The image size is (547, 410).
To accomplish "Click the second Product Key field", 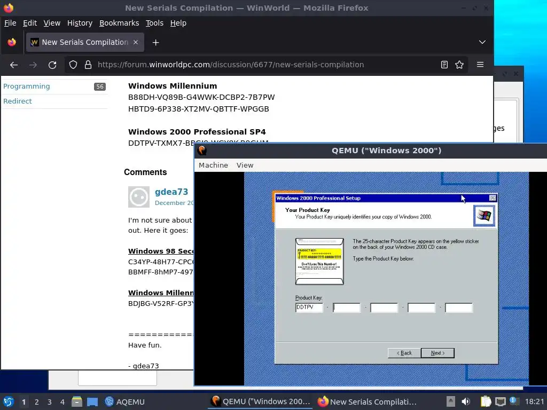I will 346,307.
